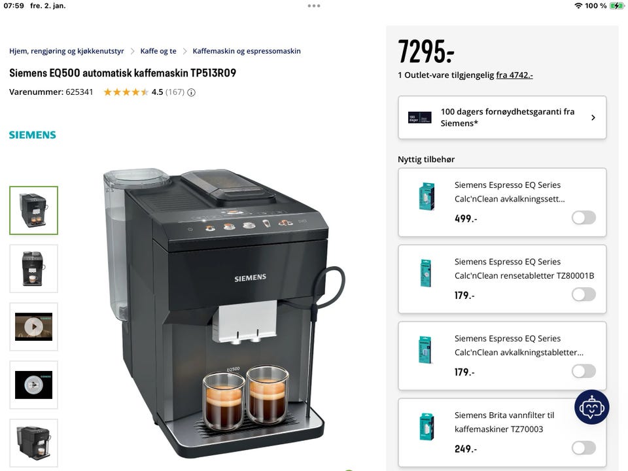Screen dimensions: 628x471
Task: Open Kaffemaskin og espressomaskin breadcrumb link
Action: pyautogui.click(x=247, y=51)
